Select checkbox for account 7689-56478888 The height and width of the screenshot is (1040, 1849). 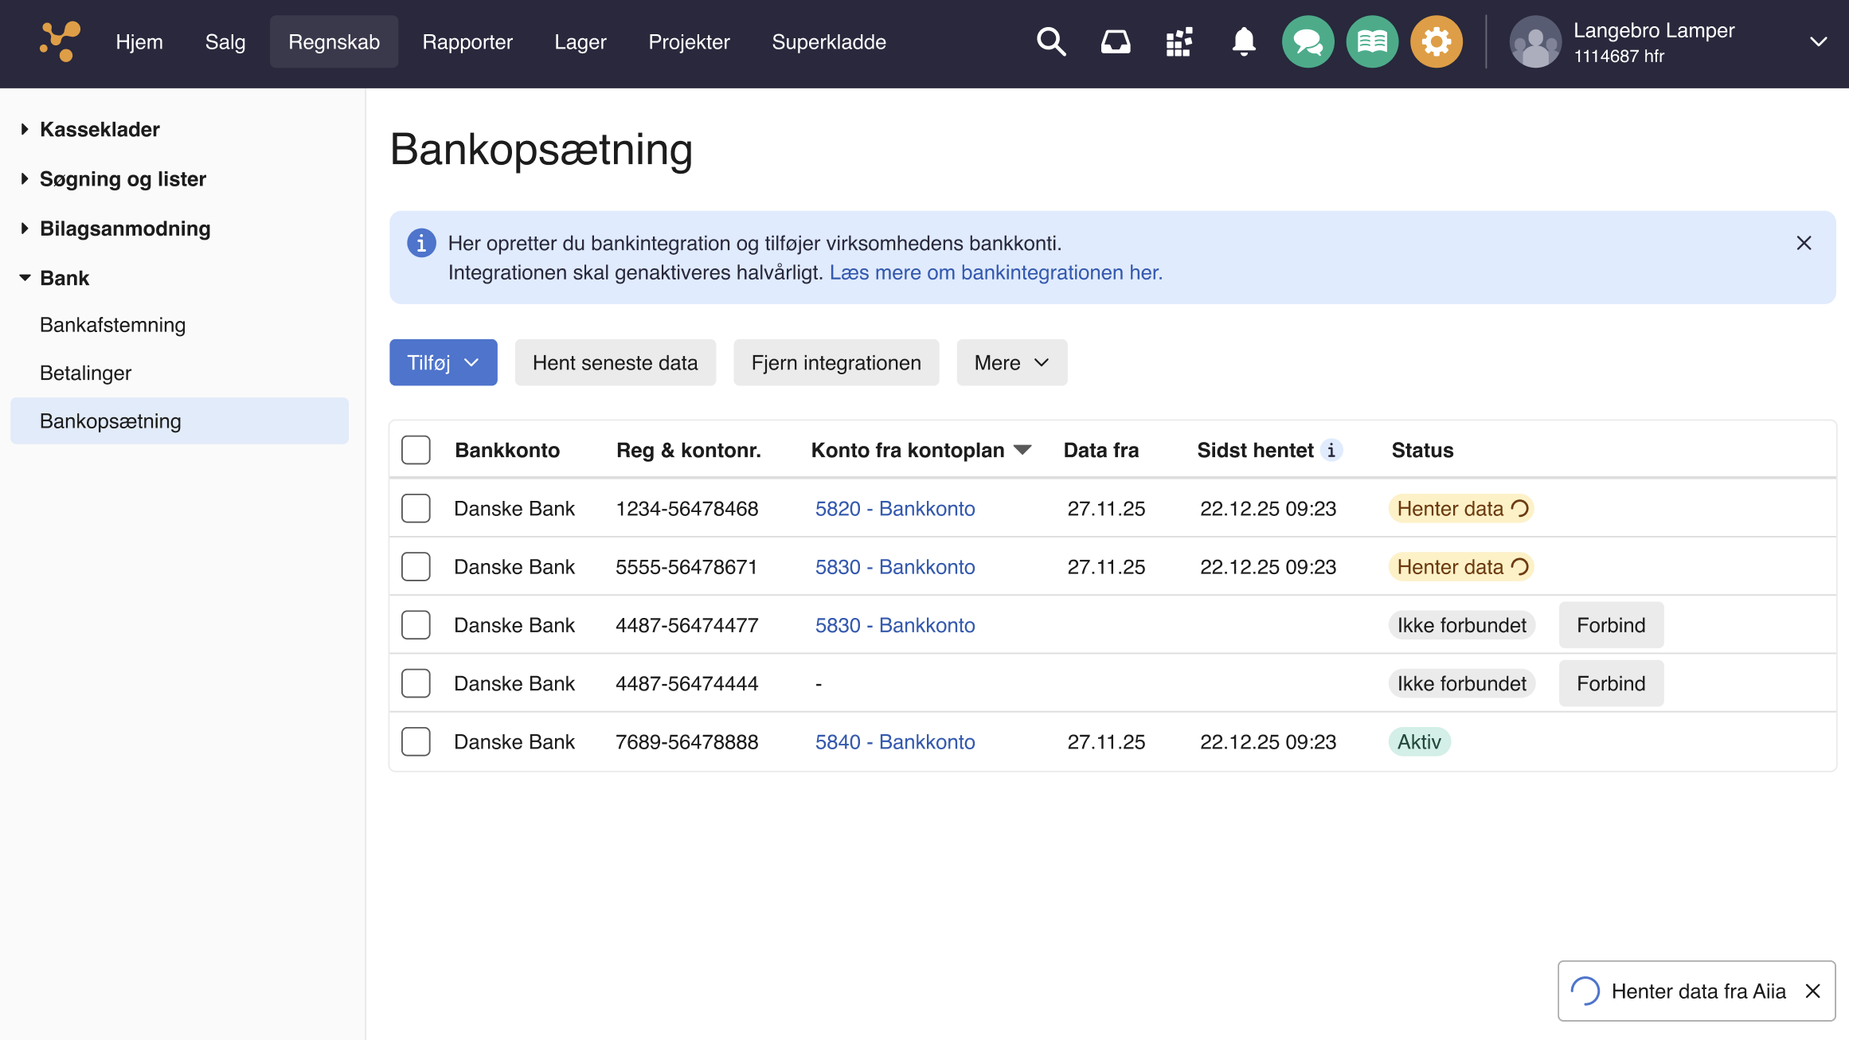pyautogui.click(x=416, y=741)
